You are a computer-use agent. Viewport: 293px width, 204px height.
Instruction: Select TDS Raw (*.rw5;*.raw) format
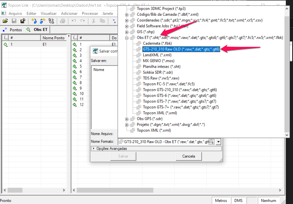click(x=161, y=78)
